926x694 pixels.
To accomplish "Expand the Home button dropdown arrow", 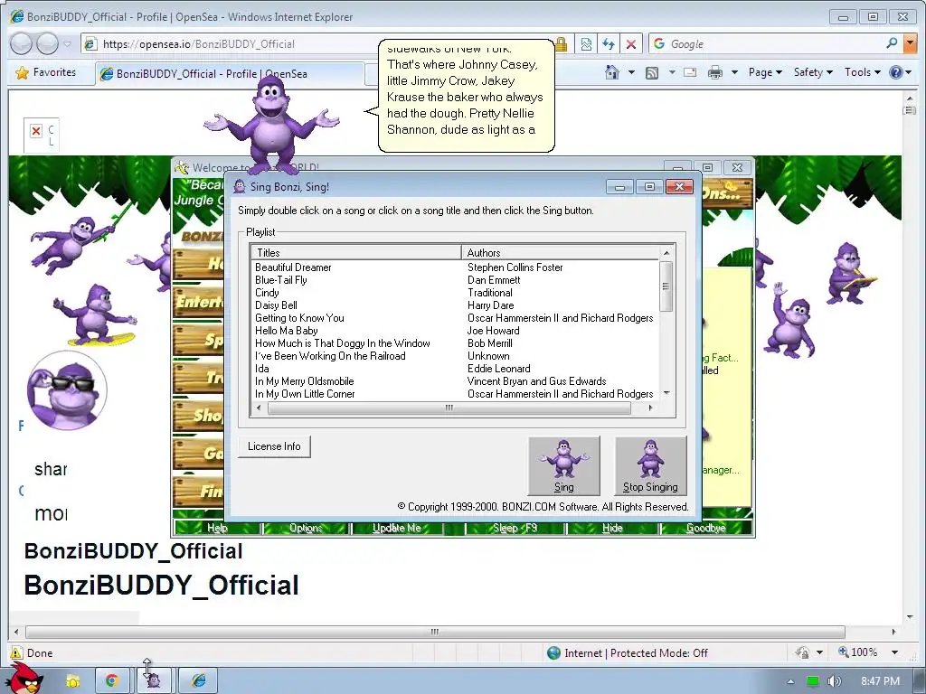I will (631, 72).
